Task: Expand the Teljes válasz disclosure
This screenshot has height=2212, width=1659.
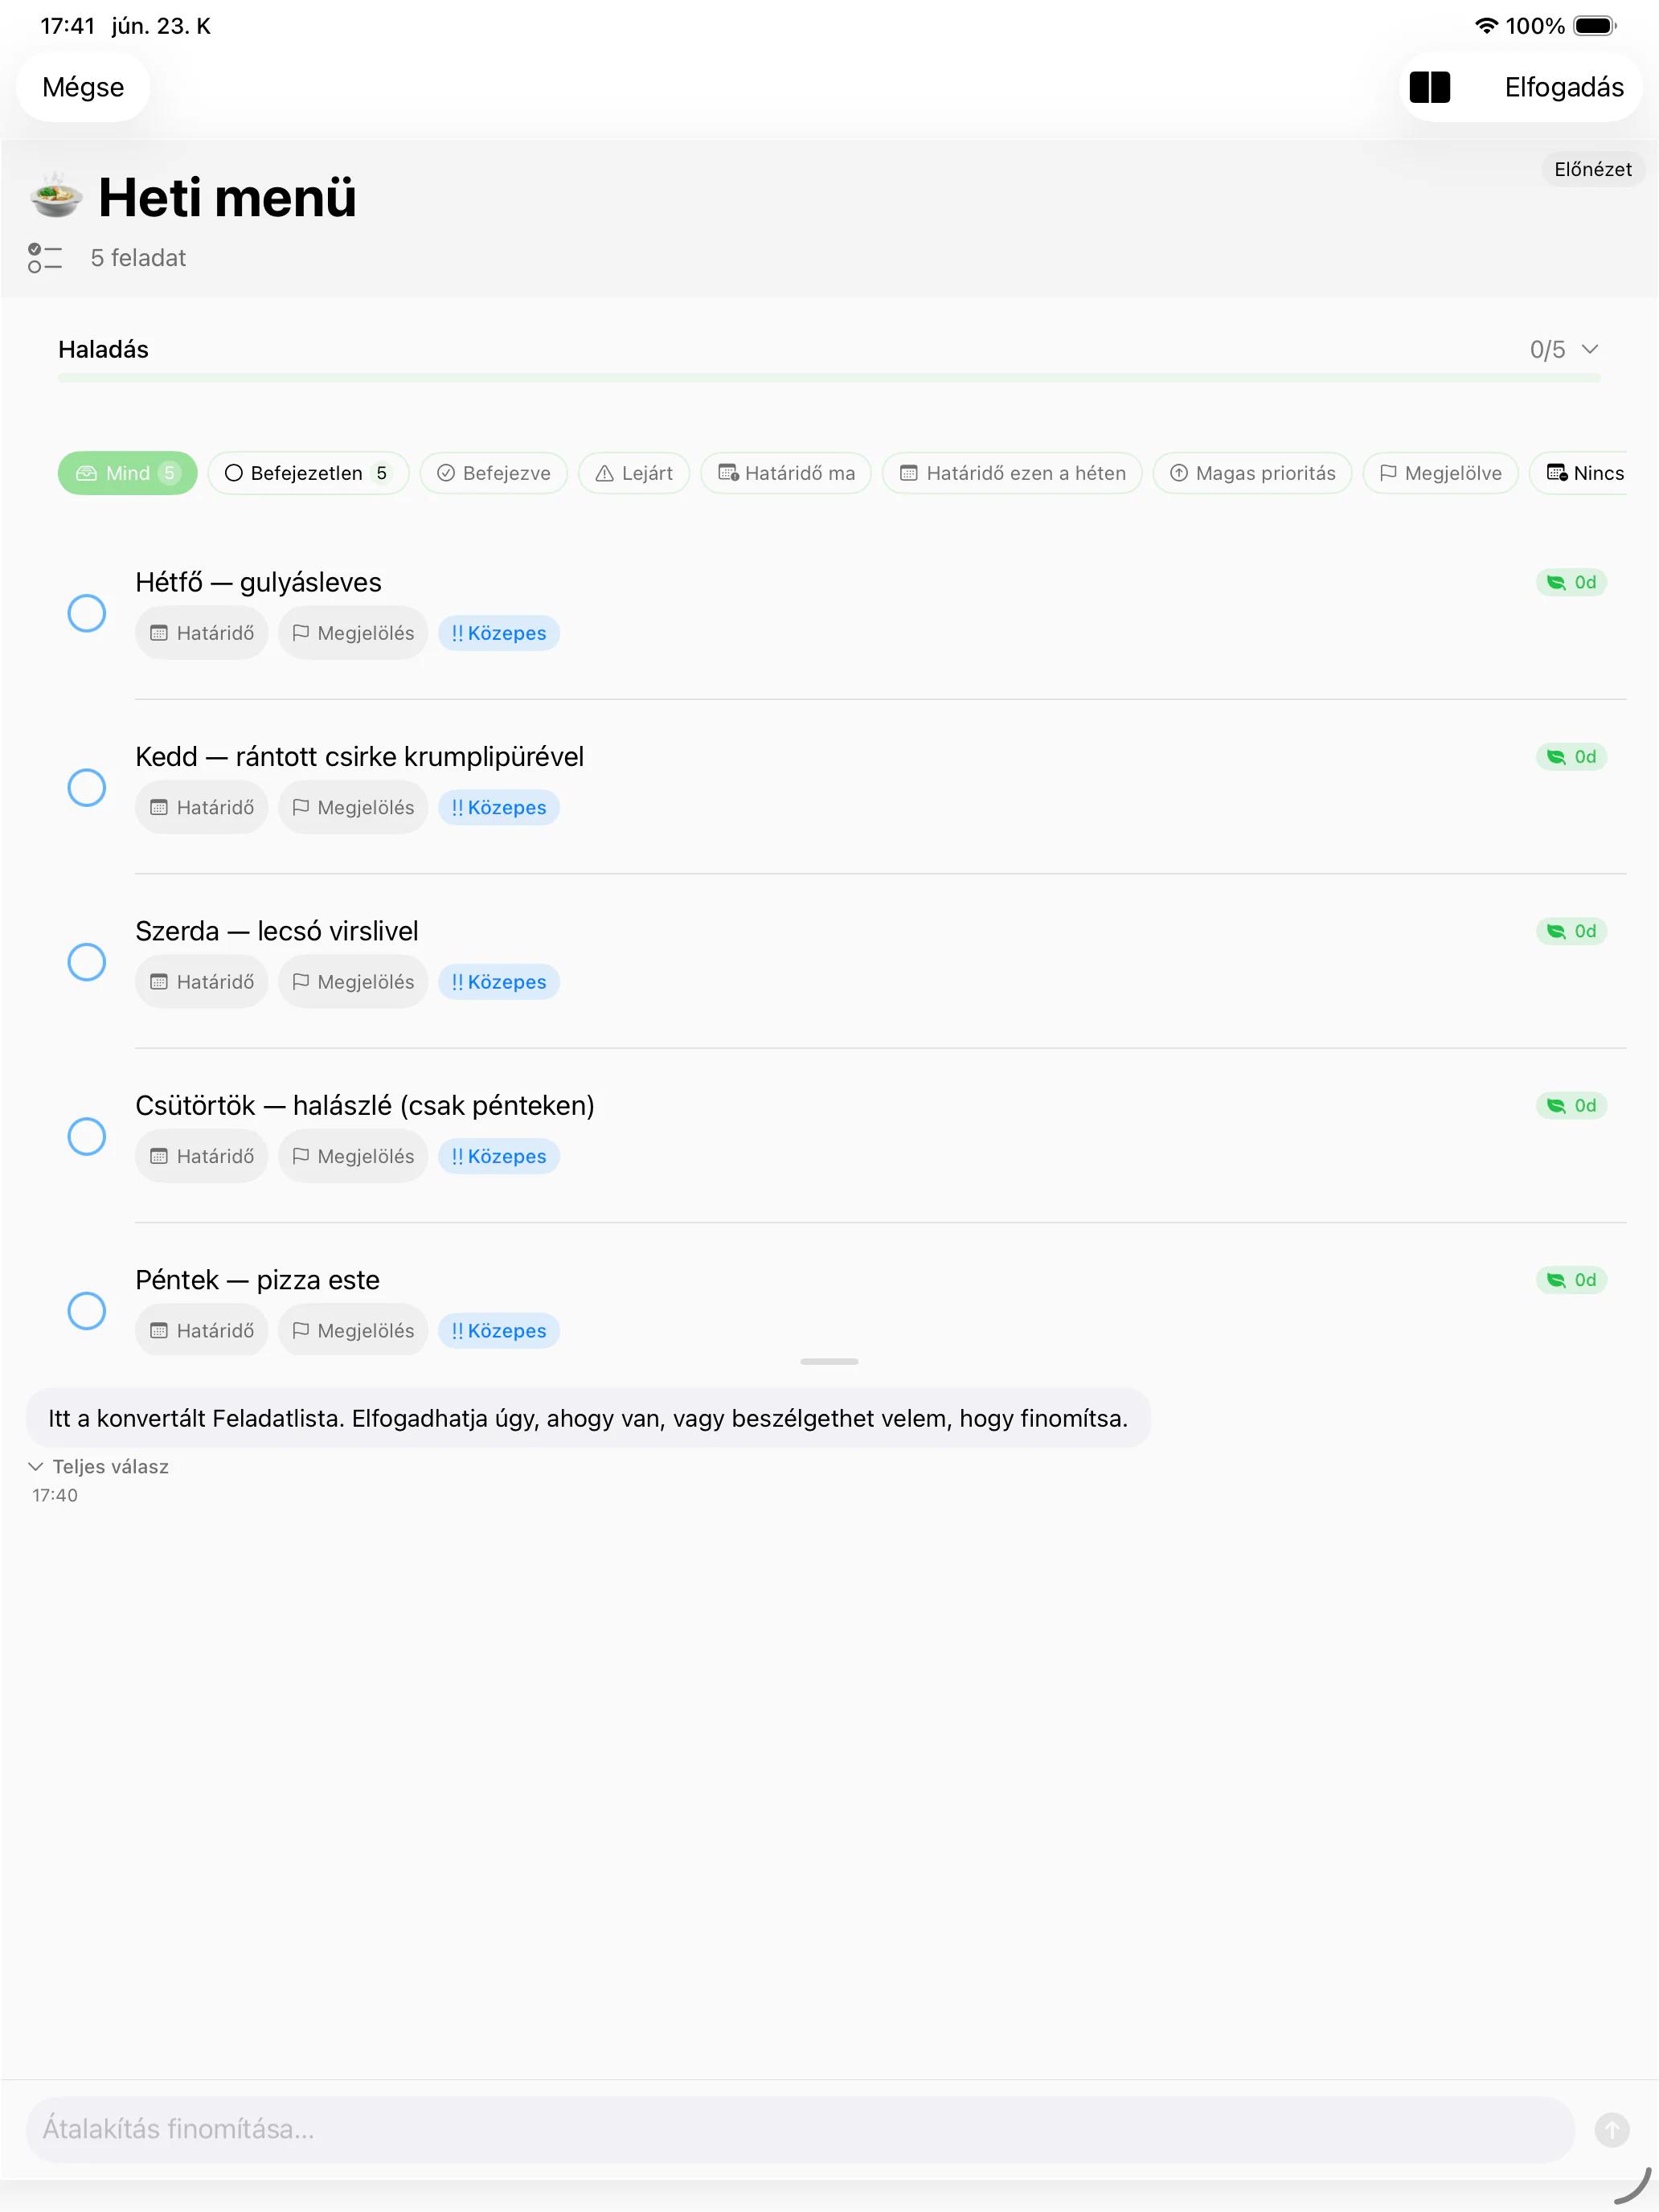Action: 99,1466
